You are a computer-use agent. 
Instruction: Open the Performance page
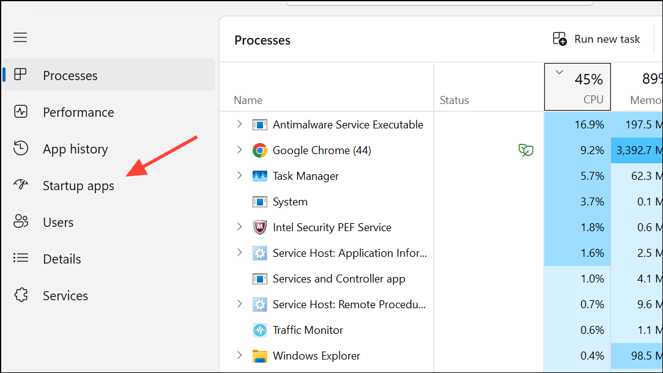[108, 112]
